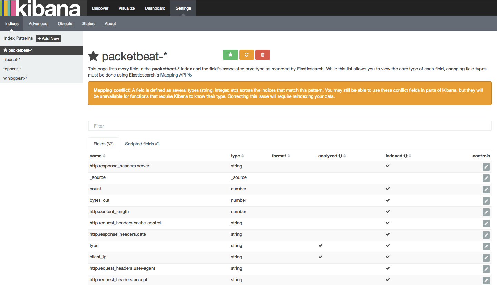Select the Scripted fields (0) tab
Screen dimensions: 497x285
[x=142, y=144]
